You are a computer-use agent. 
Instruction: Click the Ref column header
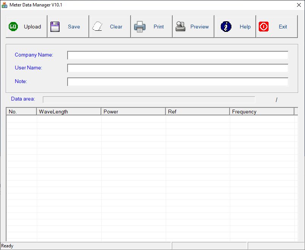coord(198,112)
